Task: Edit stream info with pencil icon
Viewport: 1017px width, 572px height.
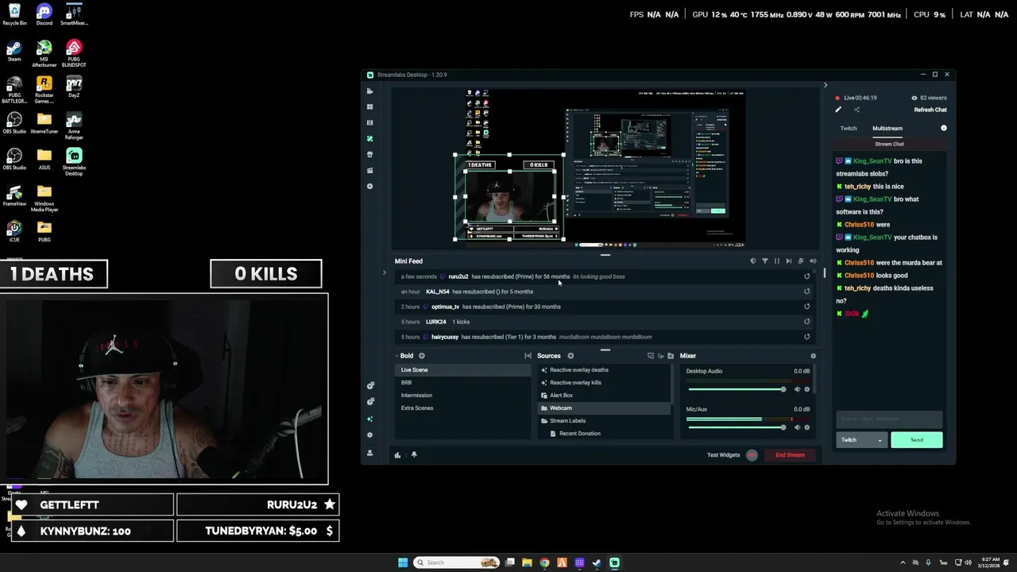Action: (x=838, y=110)
